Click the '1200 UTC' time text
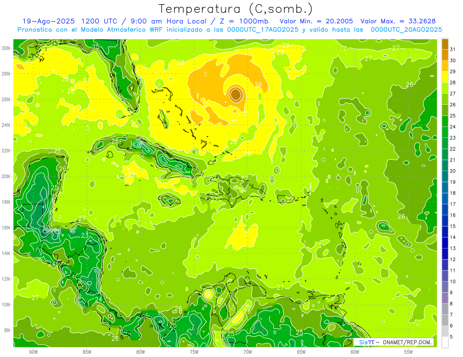Viewport: 463px width, 357px height. (100, 21)
